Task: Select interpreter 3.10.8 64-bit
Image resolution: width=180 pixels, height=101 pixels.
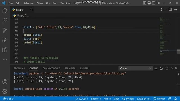Action: click(x=143, y=98)
